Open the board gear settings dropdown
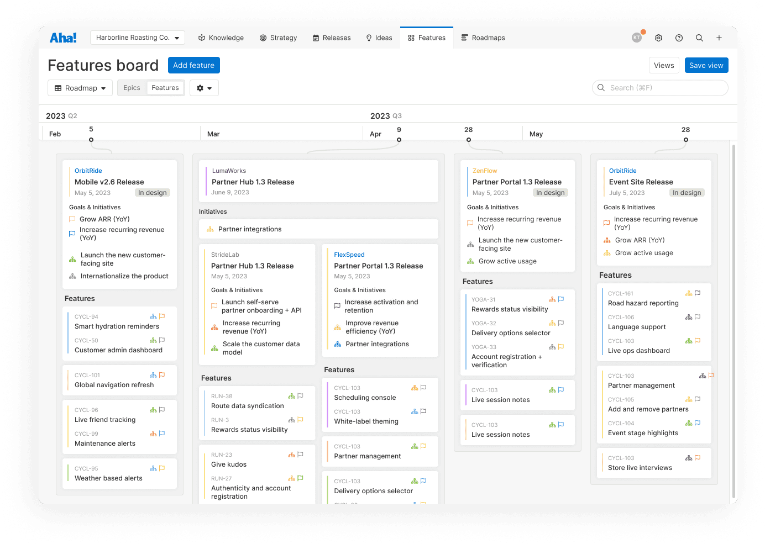The image size is (765, 544). [x=204, y=88]
